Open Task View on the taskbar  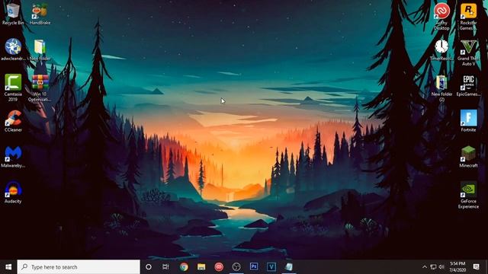165,267
